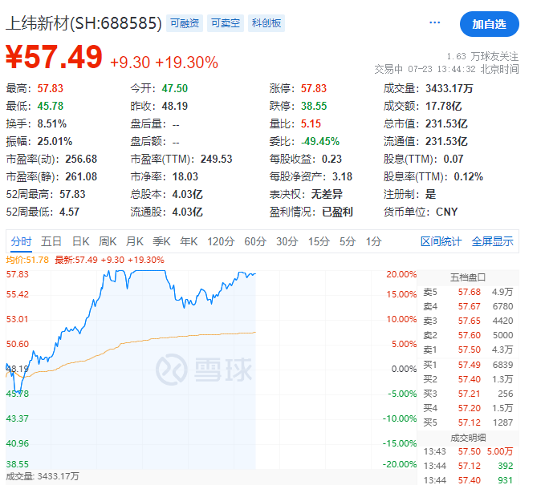Click the 科创板 tag
This screenshot has width=545, height=485.
[266, 24]
